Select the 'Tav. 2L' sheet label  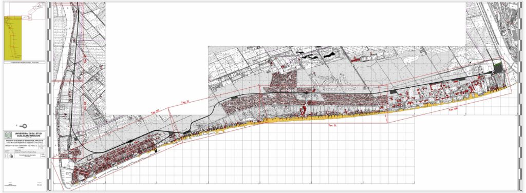332,125
